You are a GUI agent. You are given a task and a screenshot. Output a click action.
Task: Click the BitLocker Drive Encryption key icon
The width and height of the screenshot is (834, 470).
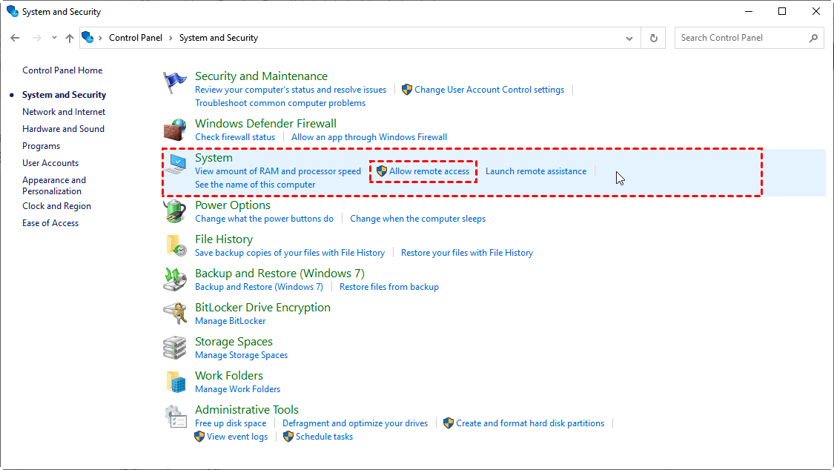(x=175, y=314)
